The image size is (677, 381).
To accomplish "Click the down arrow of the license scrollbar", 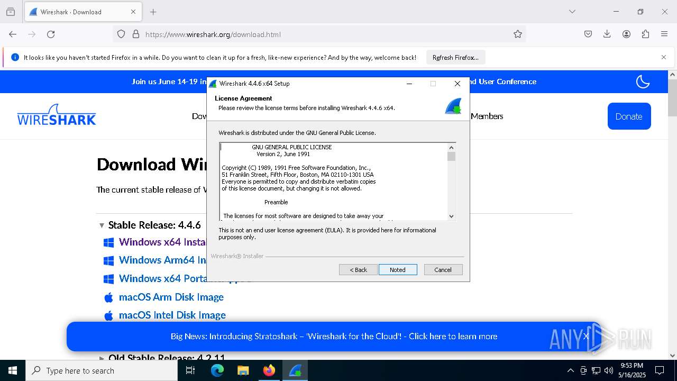I will 451,216.
